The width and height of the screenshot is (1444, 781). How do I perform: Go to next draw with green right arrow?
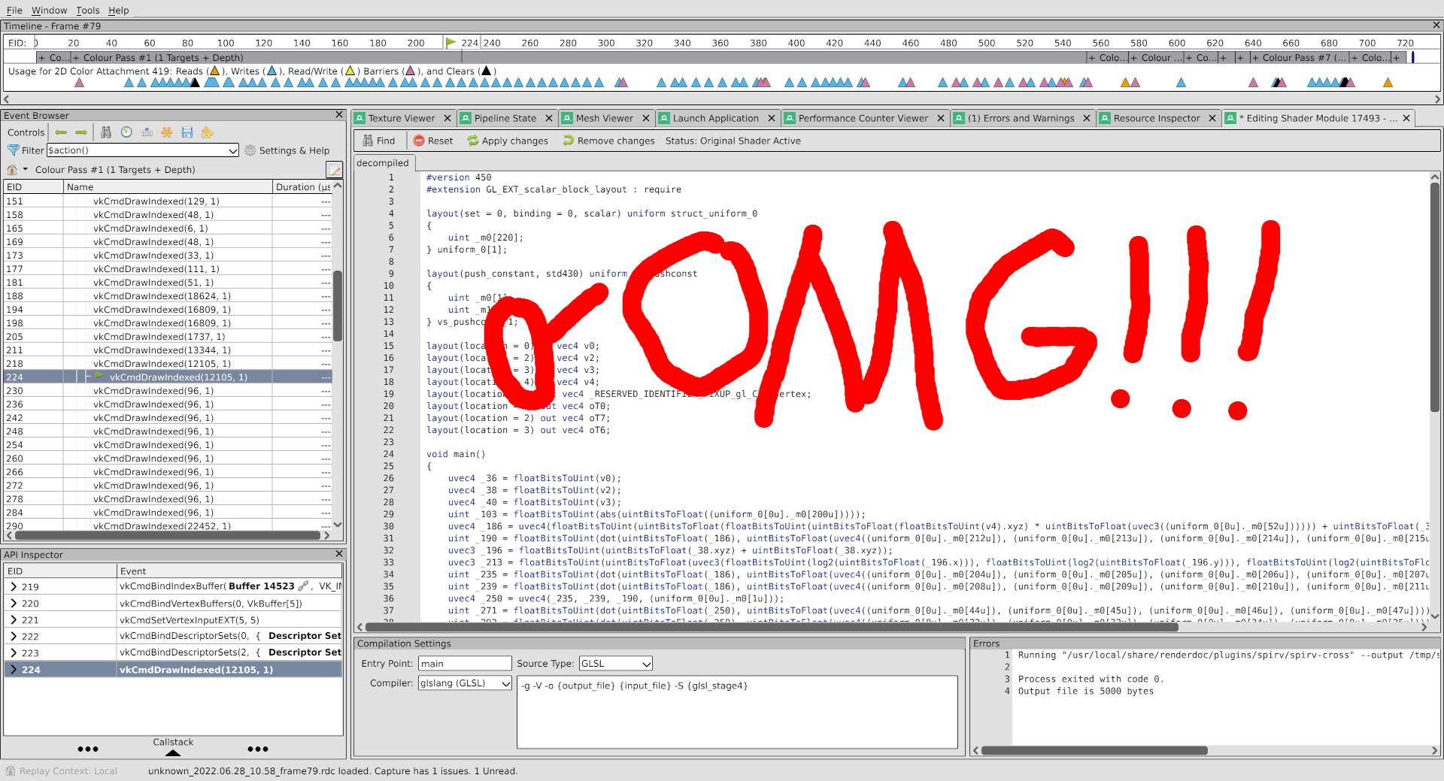coord(81,132)
